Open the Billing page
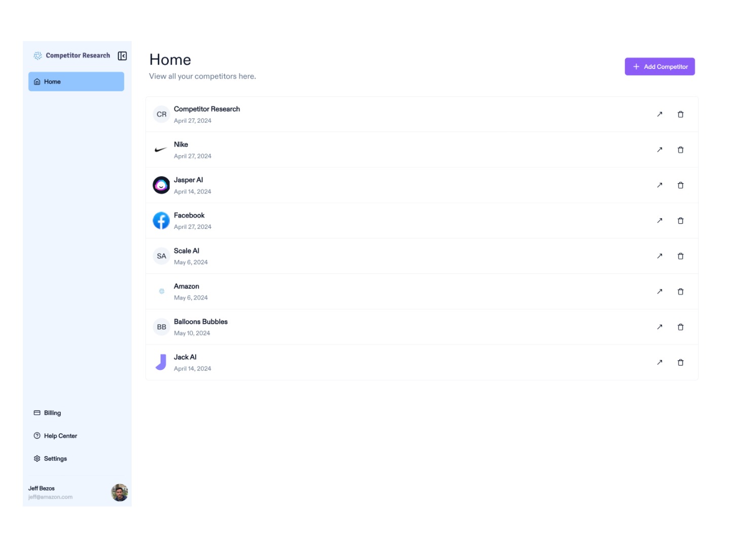The width and height of the screenshot is (730, 548). click(x=52, y=413)
